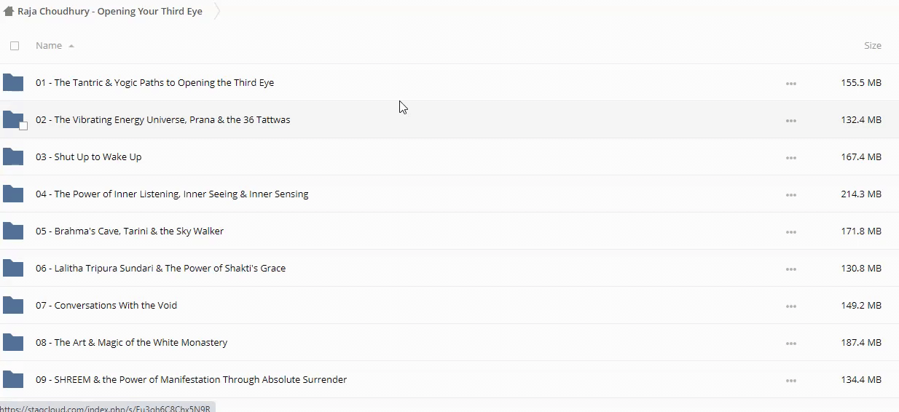Open more actions for 06 Lalitha Tripura Sundari
Viewport: 899px width, 412px height.
790,269
